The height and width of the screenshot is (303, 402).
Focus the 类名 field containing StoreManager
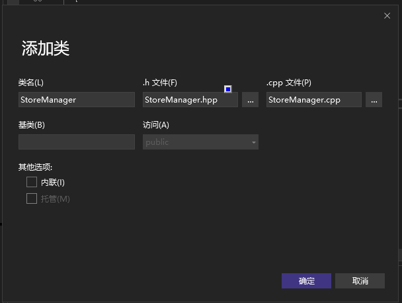(x=76, y=100)
